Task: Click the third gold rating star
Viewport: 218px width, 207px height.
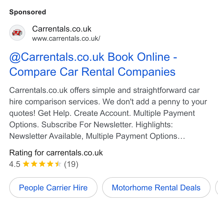Action: point(42,164)
